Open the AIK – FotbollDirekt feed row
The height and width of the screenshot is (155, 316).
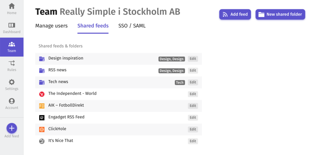118,106
